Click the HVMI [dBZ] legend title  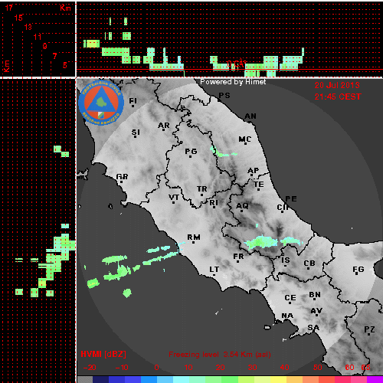point(103,354)
